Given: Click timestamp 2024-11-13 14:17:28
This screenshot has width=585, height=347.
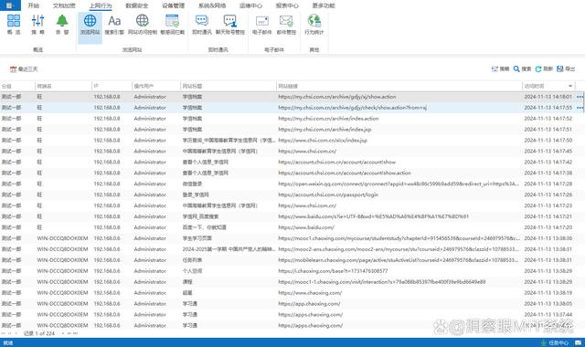Looking at the screenshot, I should click(x=548, y=184).
